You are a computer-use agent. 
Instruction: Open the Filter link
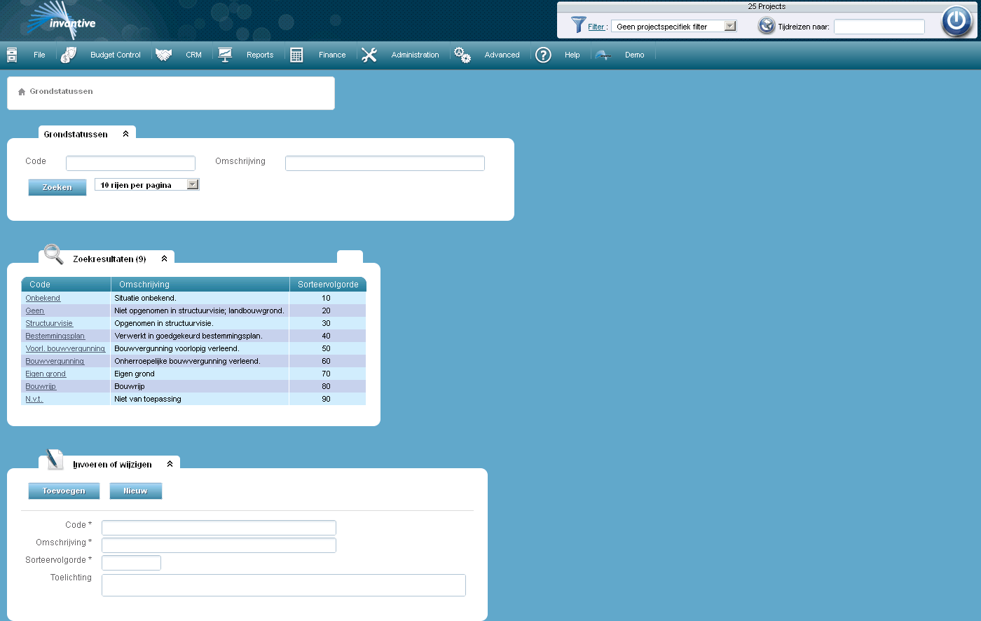tap(596, 27)
